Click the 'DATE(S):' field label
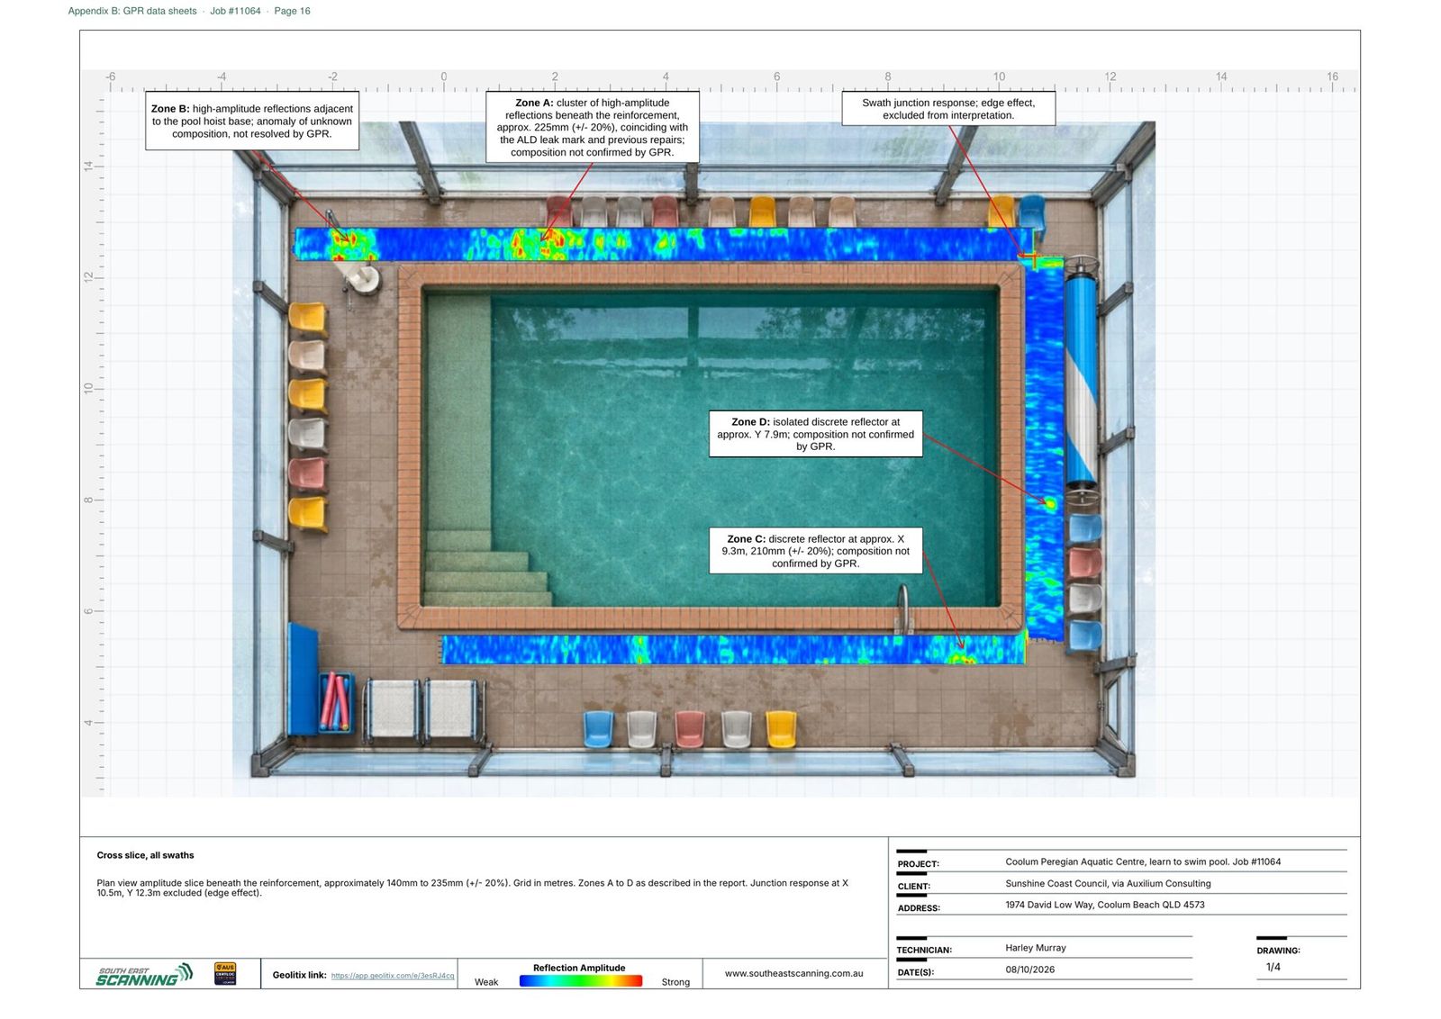The height and width of the screenshot is (1019, 1441). (x=916, y=972)
